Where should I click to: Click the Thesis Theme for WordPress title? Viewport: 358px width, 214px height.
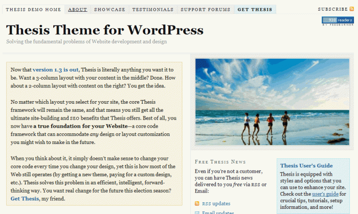coord(105,30)
